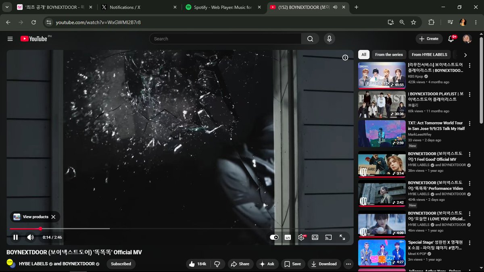The height and width of the screenshot is (272, 484).
Task: Bookmark this page with star icon
Action: 413,23
